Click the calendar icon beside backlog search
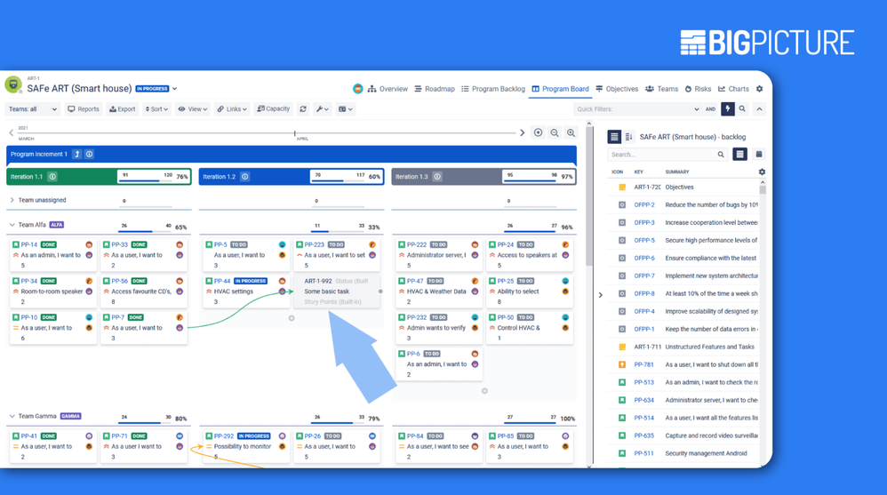The height and width of the screenshot is (495, 887). [x=759, y=154]
